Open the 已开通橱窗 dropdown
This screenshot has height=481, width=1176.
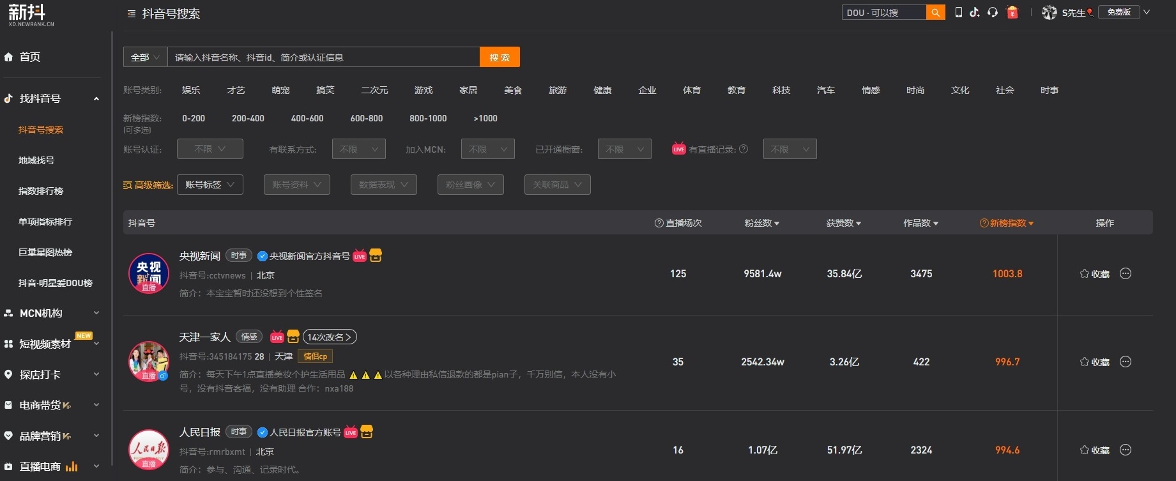tap(625, 149)
